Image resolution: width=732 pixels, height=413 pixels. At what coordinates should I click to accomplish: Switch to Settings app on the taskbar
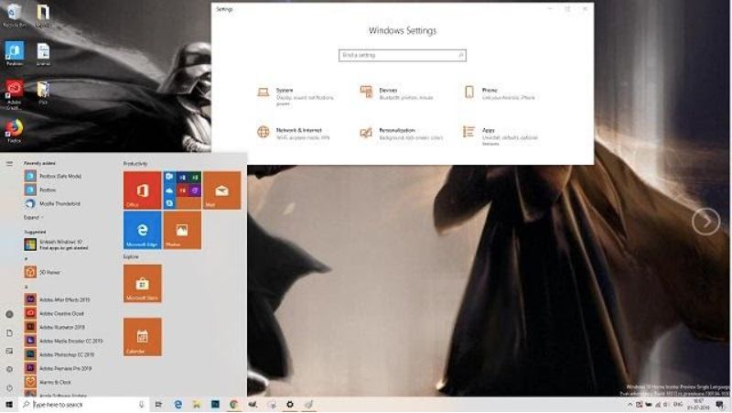tap(290, 405)
